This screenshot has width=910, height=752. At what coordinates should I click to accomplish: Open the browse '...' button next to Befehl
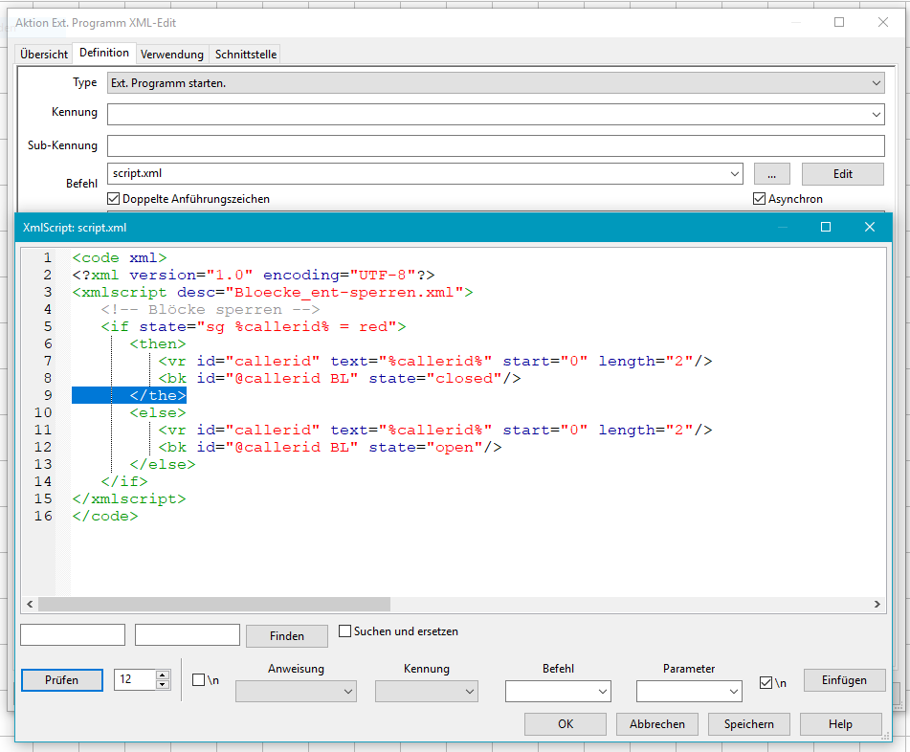click(x=771, y=173)
